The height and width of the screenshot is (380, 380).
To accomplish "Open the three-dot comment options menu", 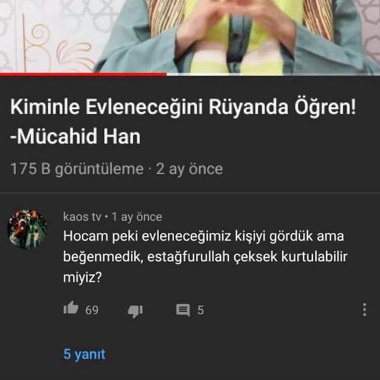I will [364, 310].
